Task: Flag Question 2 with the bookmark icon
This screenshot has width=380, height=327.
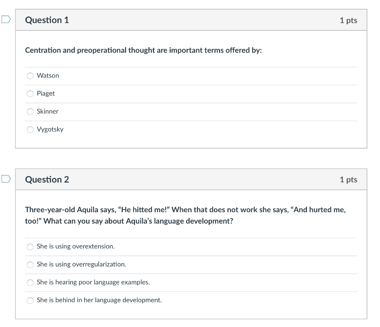Action: pyautogui.click(x=6, y=179)
